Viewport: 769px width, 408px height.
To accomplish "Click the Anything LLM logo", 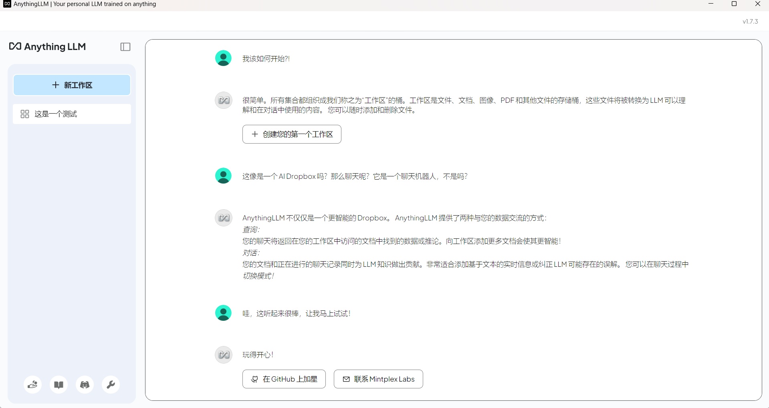I will pos(47,47).
